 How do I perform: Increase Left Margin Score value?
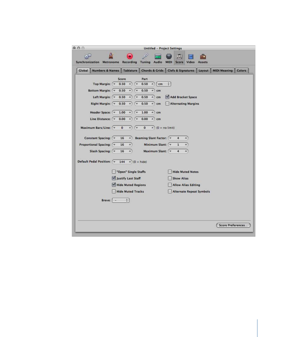click(130, 97)
